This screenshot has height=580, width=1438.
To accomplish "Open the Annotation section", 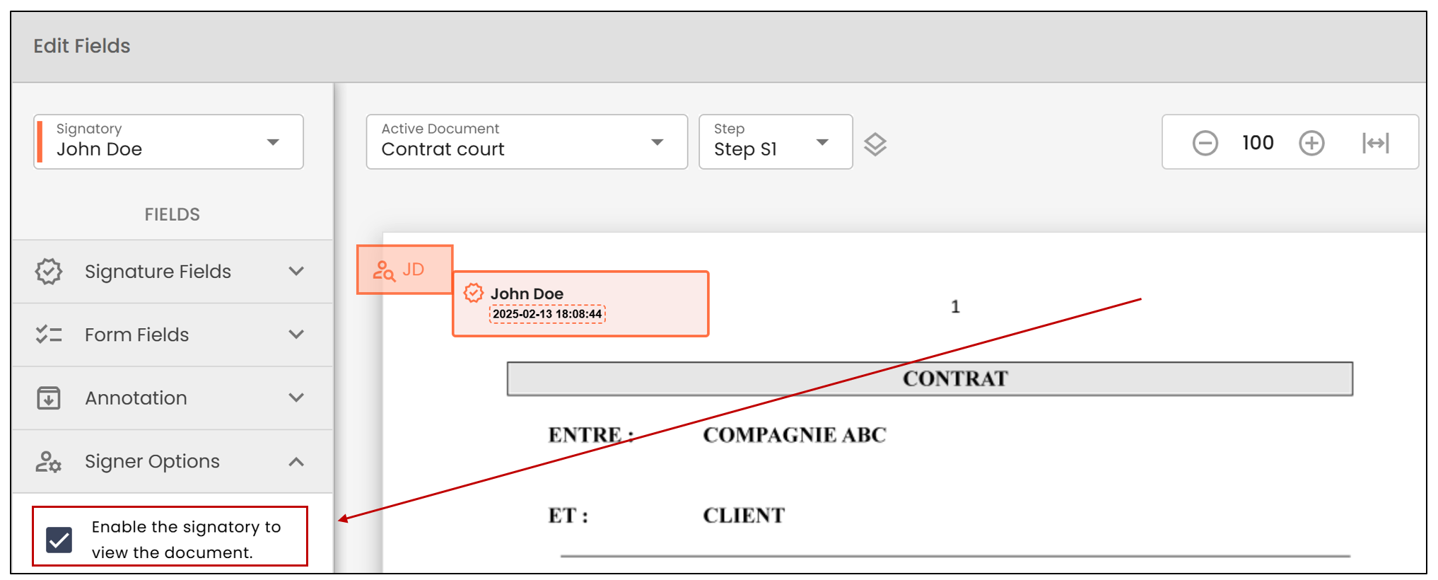I will pyautogui.click(x=173, y=398).
